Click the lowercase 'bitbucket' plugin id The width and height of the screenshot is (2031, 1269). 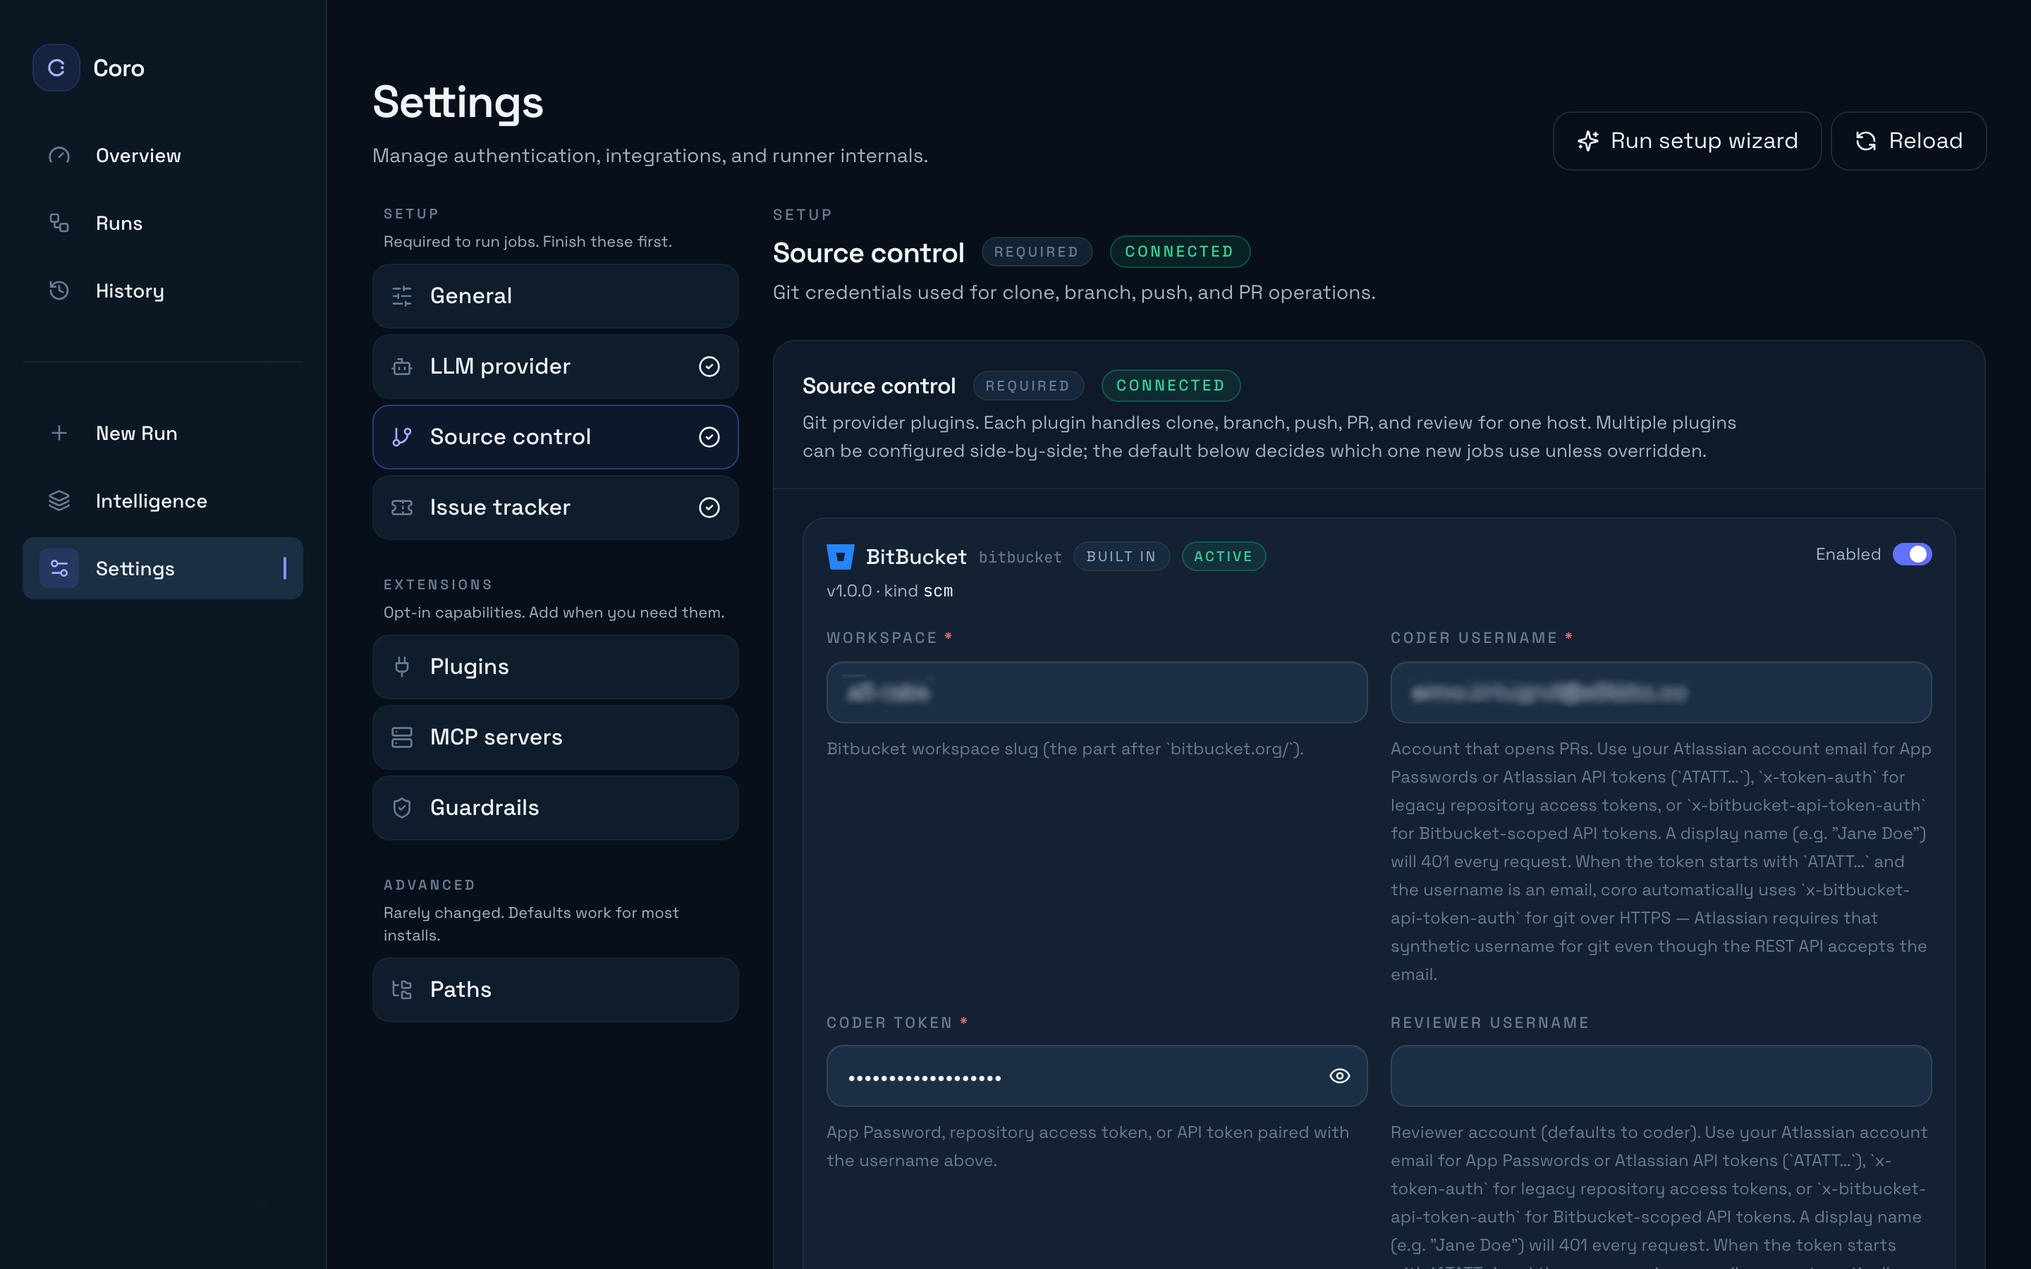1020,557
